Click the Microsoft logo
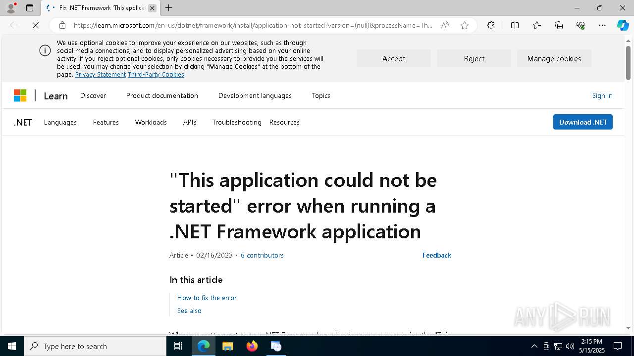Viewport: 634px width, 356px height. pos(20,95)
